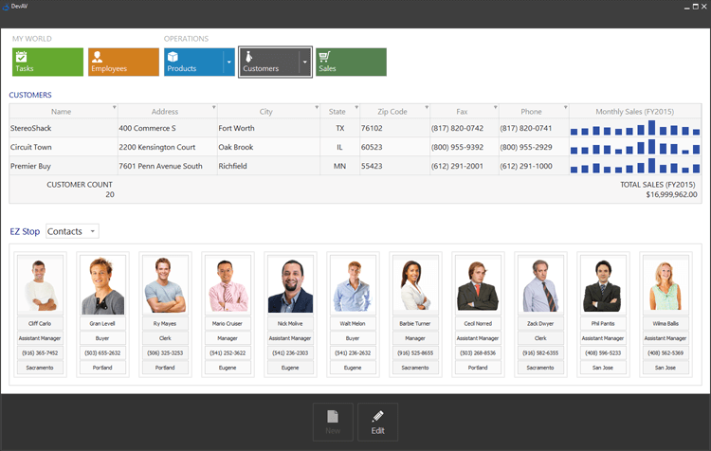The image size is (711, 451).
Task: Select the Premier Buy customer row
Action: 57,166
